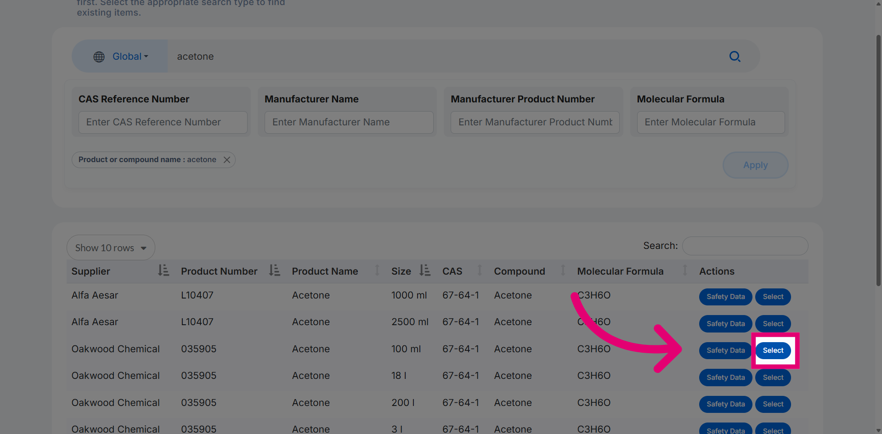Click product number 035905 in 100 ml row
The height and width of the screenshot is (434, 882).
coord(198,349)
